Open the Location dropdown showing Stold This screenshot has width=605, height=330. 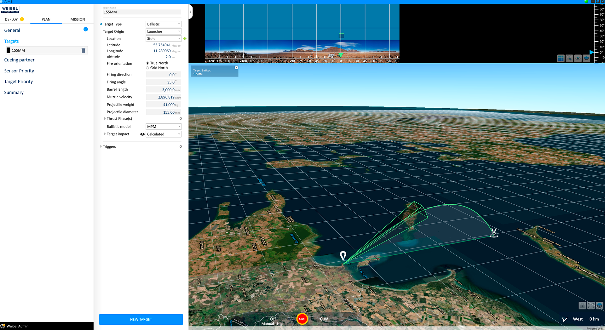point(164,39)
